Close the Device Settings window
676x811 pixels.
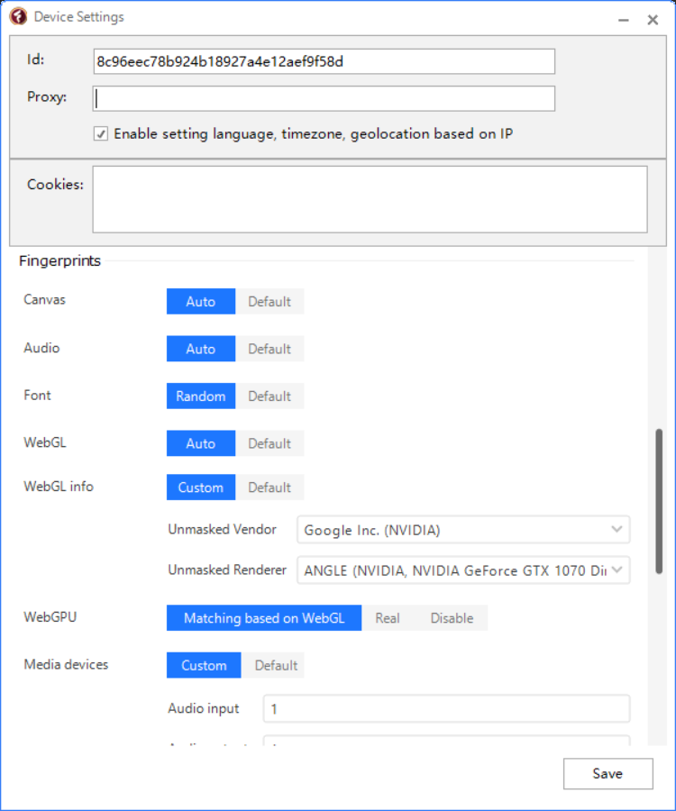point(653,19)
